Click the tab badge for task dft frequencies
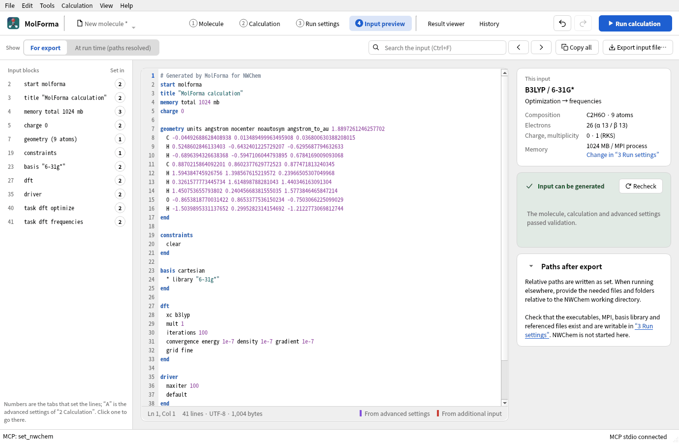This screenshot has width=679, height=443. pyautogui.click(x=120, y=222)
